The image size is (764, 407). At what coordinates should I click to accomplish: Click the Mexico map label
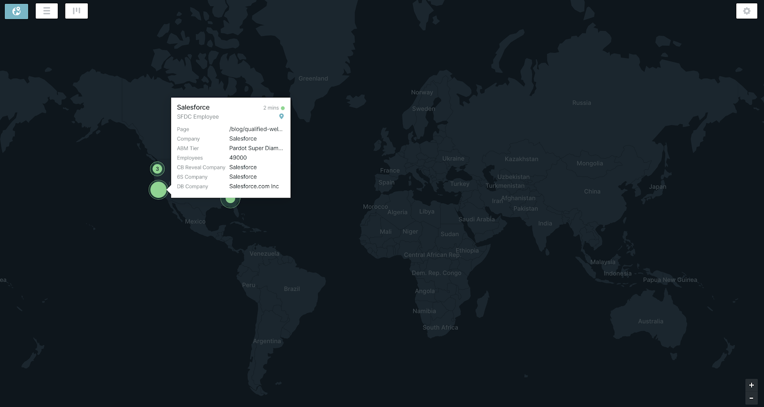tap(195, 222)
